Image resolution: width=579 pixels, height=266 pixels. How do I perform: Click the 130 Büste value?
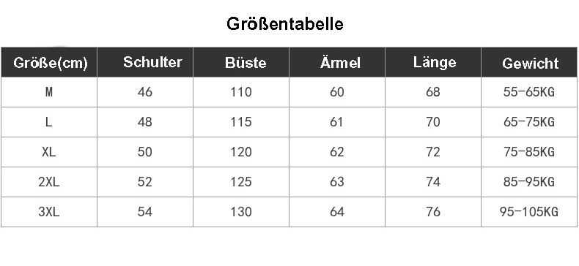coord(241,212)
